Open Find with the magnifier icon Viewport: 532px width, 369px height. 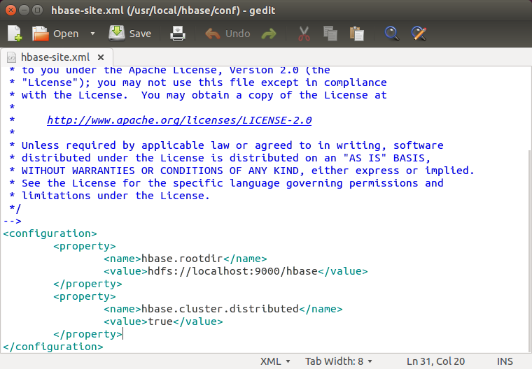391,34
